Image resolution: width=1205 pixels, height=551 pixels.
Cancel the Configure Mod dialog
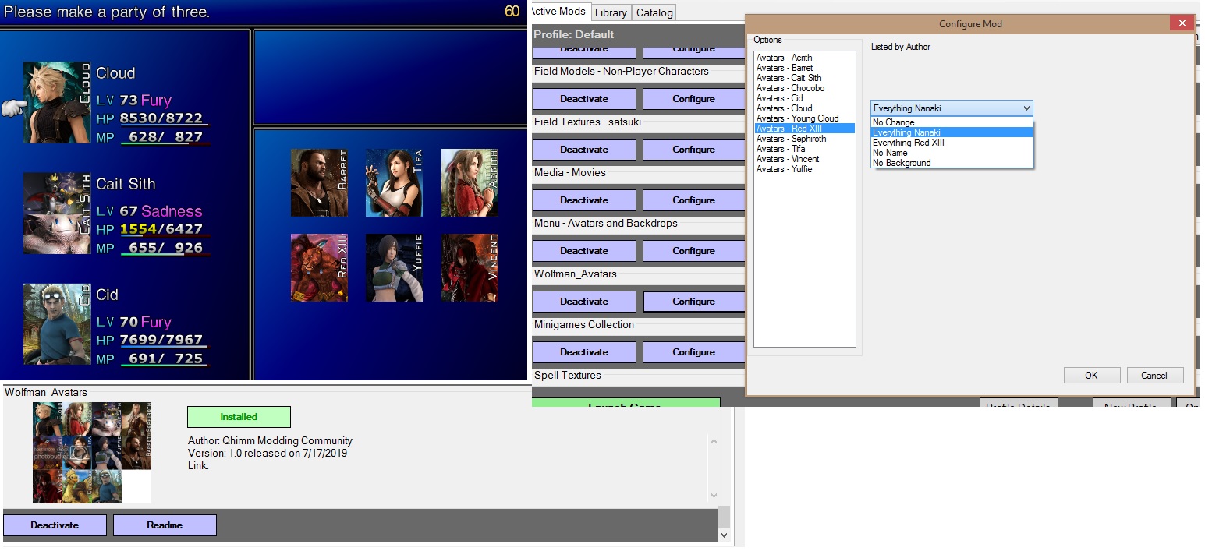tap(1154, 375)
